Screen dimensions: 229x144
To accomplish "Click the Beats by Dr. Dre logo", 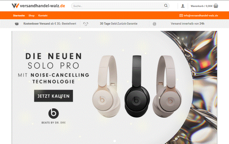I will (x=54, y=116).
